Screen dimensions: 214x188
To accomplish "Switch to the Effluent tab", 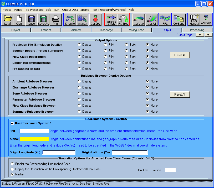I will click(46, 30).
